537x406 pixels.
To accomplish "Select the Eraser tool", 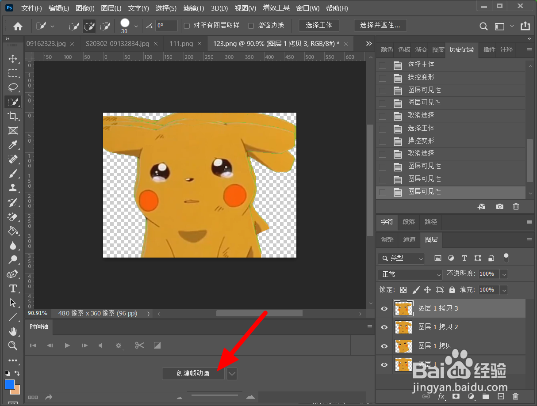I will pyautogui.click(x=13, y=217).
